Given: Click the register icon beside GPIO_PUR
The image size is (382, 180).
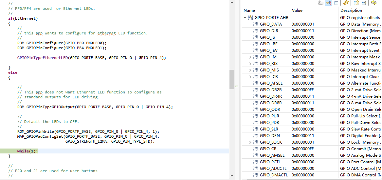Looking at the screenshot, I should [x=256, y=116].
